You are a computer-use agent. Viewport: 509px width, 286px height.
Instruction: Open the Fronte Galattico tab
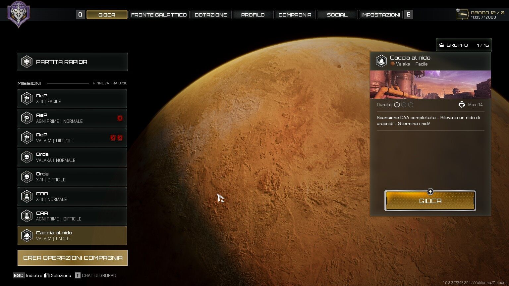coord(159,15)
